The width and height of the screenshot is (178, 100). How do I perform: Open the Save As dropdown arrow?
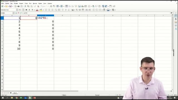tap(13, 6)
